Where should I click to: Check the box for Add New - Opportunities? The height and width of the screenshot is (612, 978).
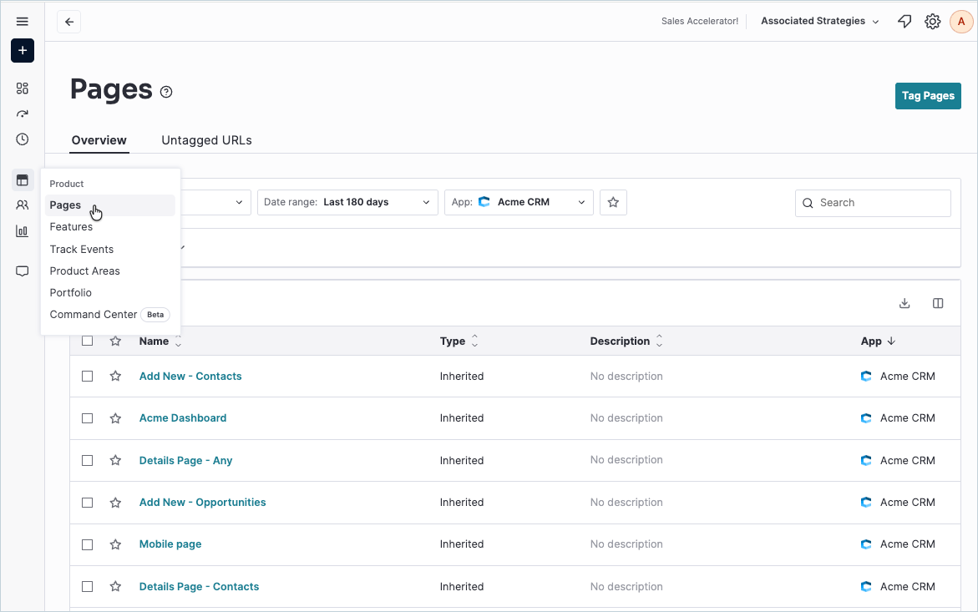pyautogui.click(x=88, y=503)
